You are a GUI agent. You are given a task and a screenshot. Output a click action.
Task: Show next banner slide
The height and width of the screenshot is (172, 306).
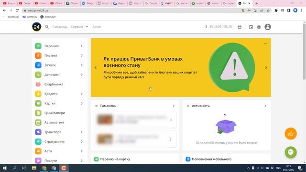[266, 67]
